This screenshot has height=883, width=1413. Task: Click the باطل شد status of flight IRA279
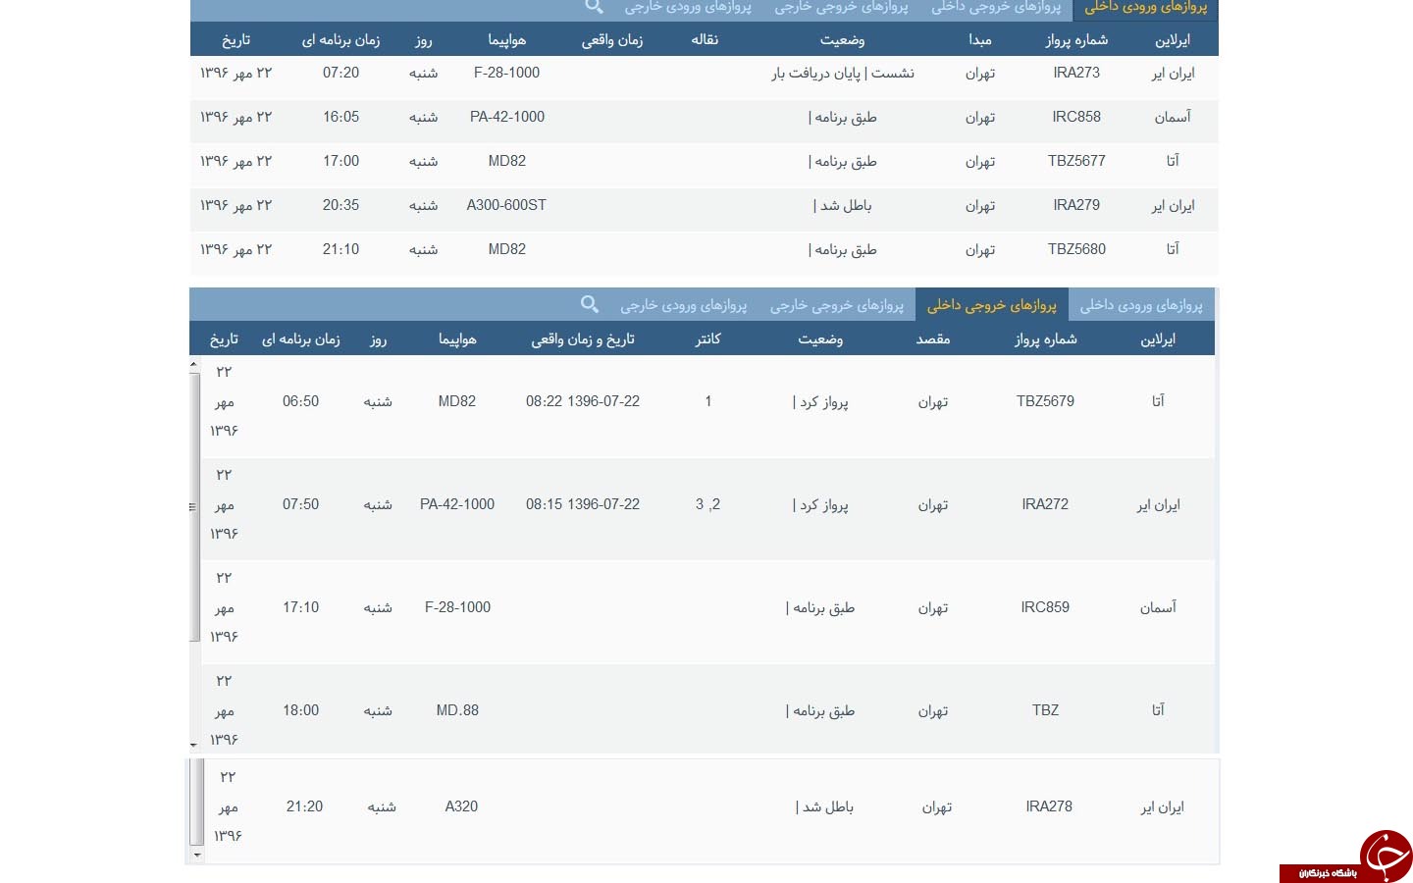[842, 205]
